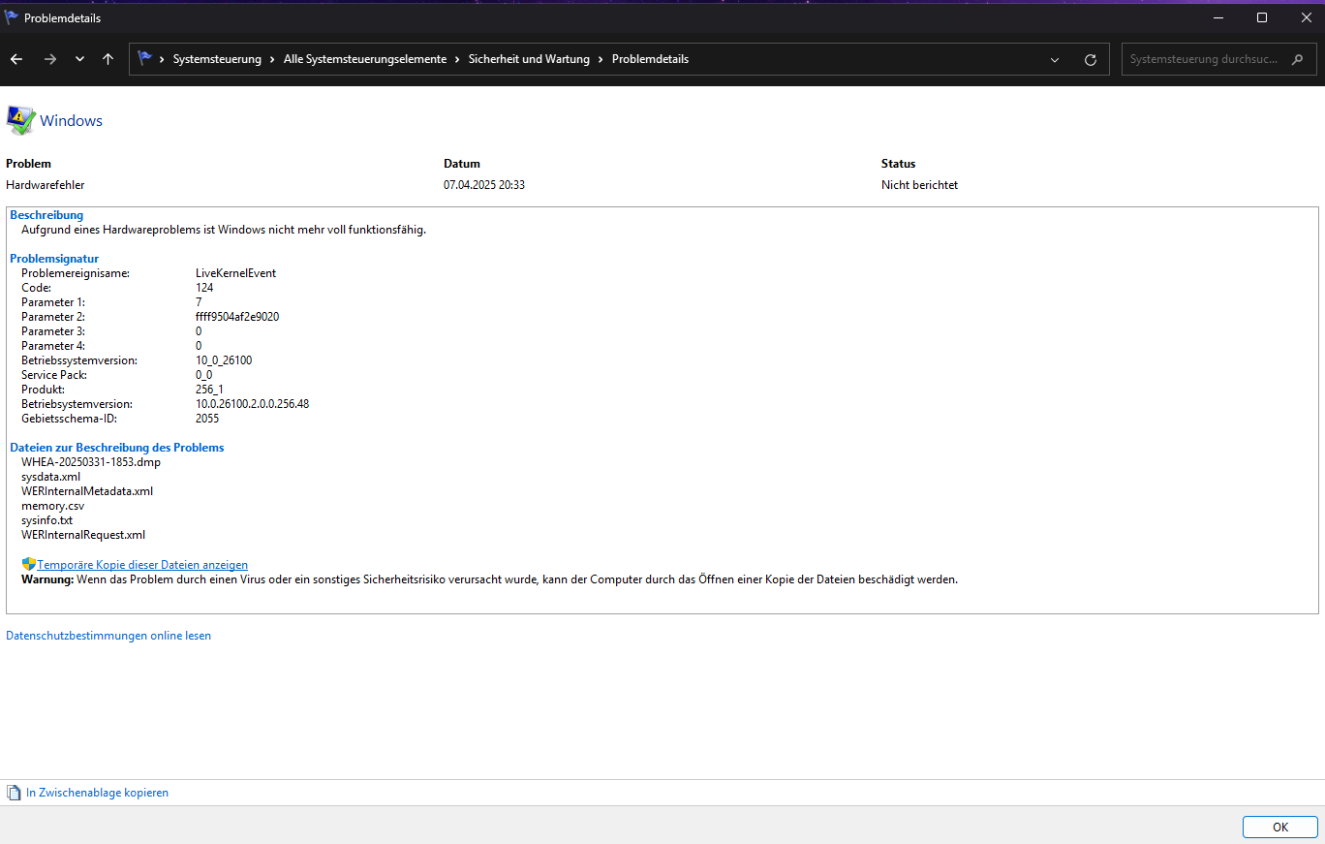1325x844 pixels.
Task: Minimize the Problemdetails window
Action: click(1217, 17)
